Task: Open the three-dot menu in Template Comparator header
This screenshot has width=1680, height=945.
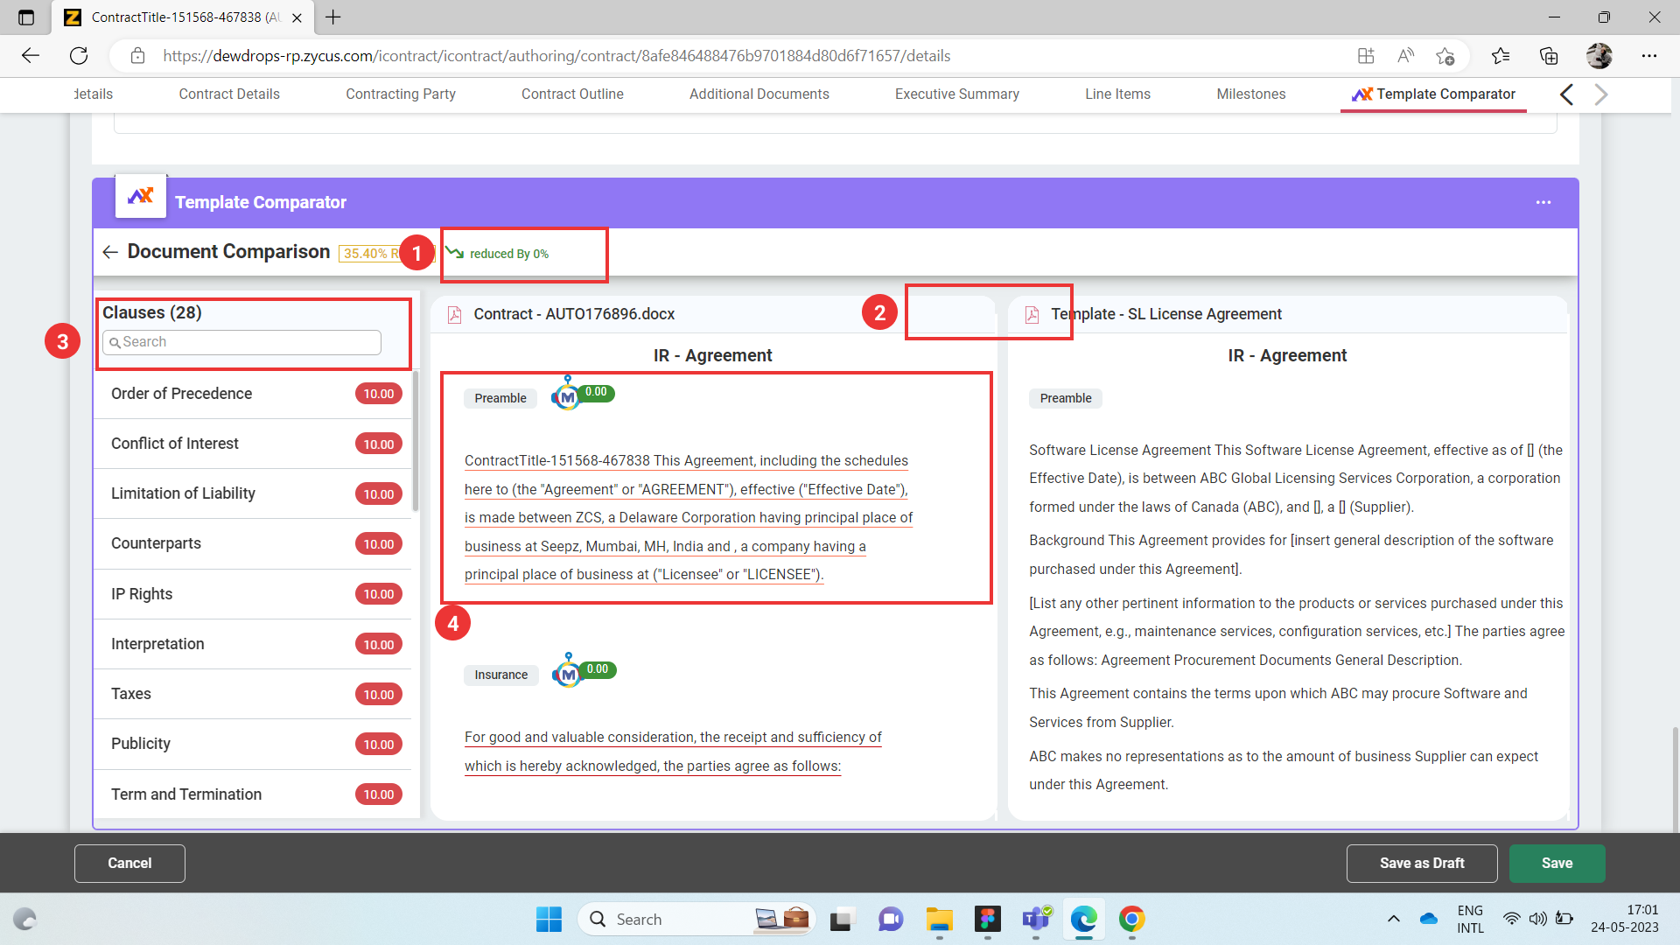Action: pos(1543,202)
